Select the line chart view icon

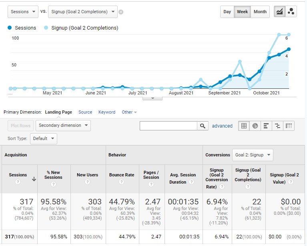pos(279,12)
